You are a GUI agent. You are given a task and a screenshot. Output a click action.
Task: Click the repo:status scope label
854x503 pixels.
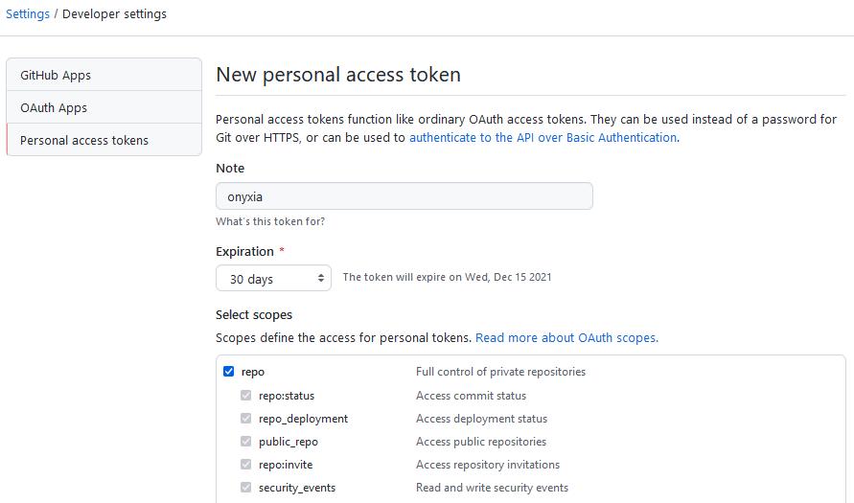point(286,396)
